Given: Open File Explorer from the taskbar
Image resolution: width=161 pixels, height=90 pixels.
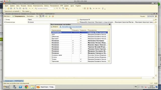Looking at the screenshot, I should (32, 87).
